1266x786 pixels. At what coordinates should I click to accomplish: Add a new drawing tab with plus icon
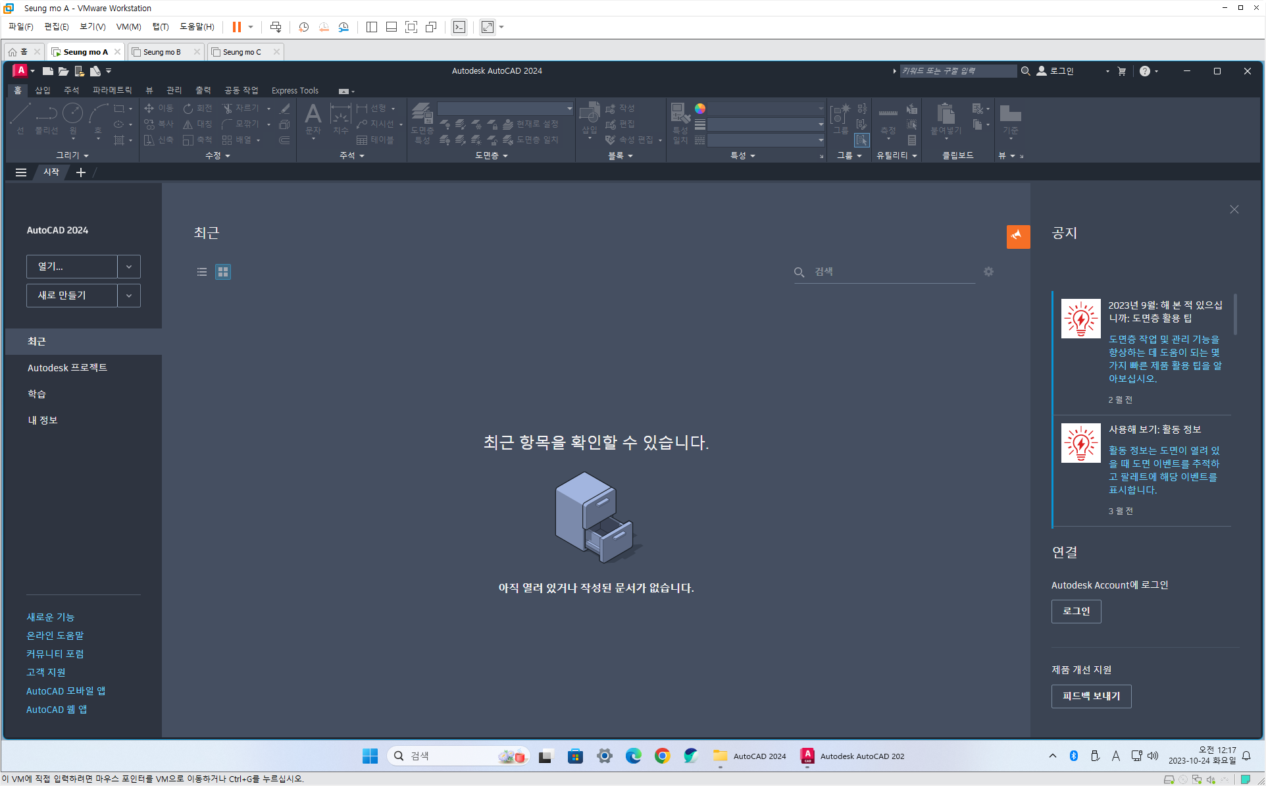pos(81,172)
